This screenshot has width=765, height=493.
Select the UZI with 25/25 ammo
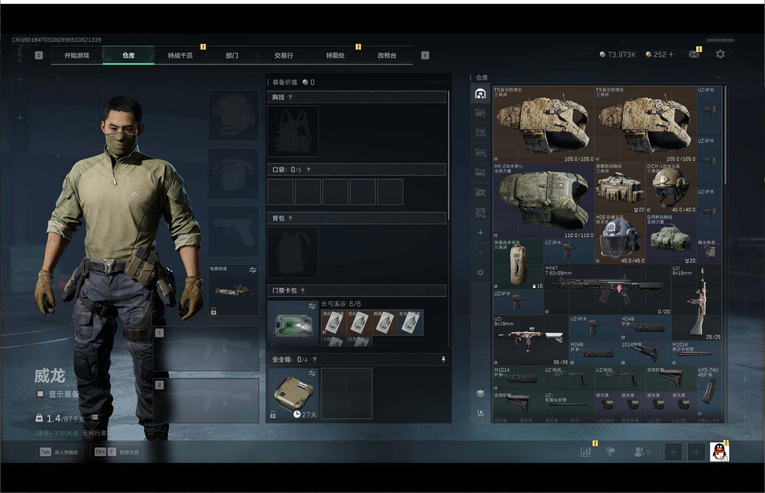point(696,303)
